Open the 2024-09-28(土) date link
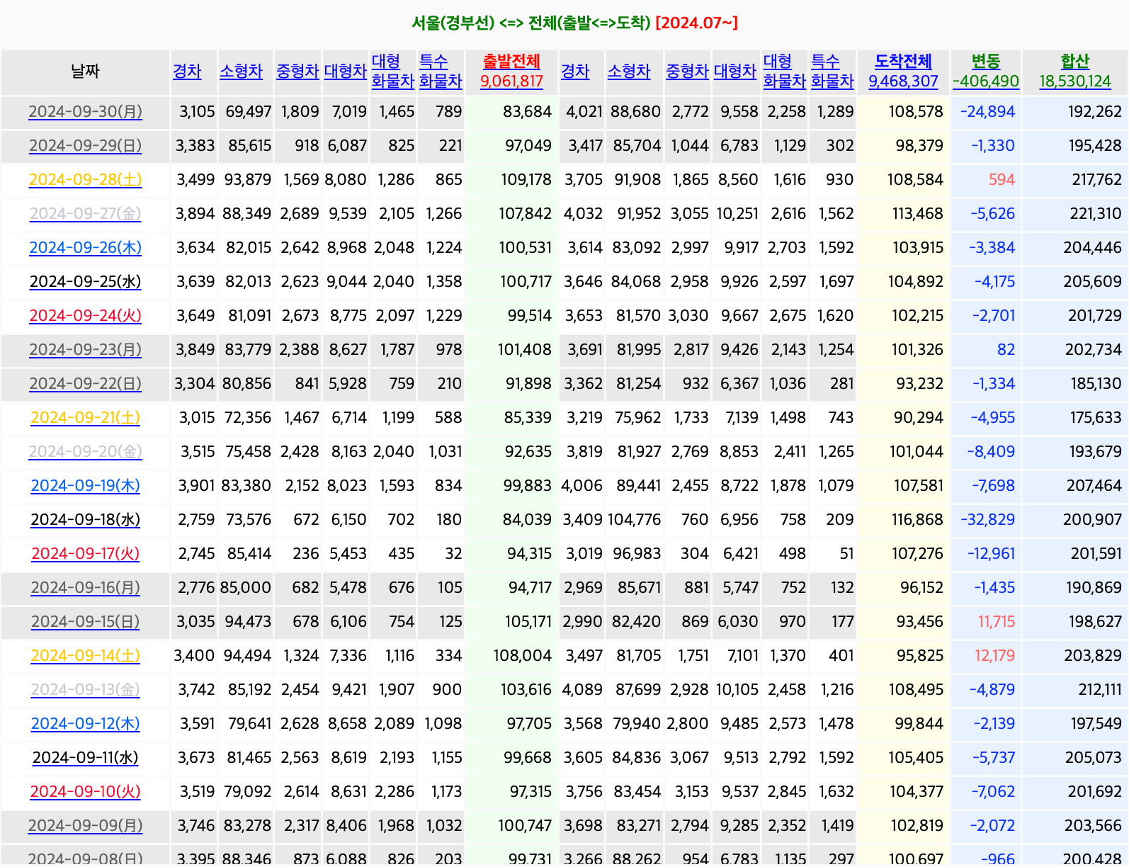 click(85, 180)
